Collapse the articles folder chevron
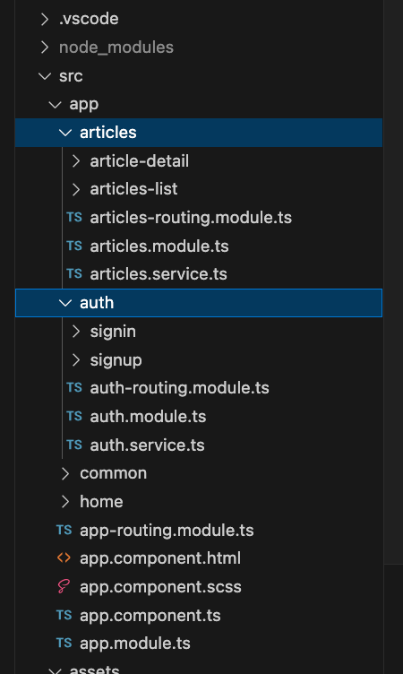403x674 pixels. click(65, 133)
